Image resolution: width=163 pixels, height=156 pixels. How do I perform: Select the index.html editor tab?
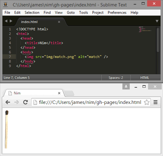coord(41,22)
